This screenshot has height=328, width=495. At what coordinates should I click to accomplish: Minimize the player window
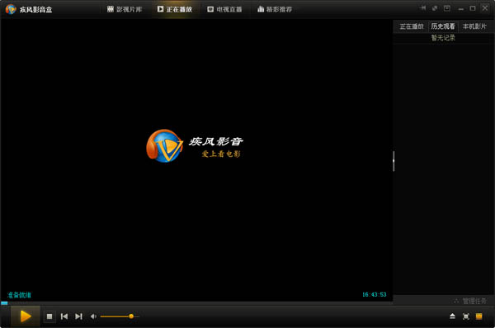461,8
